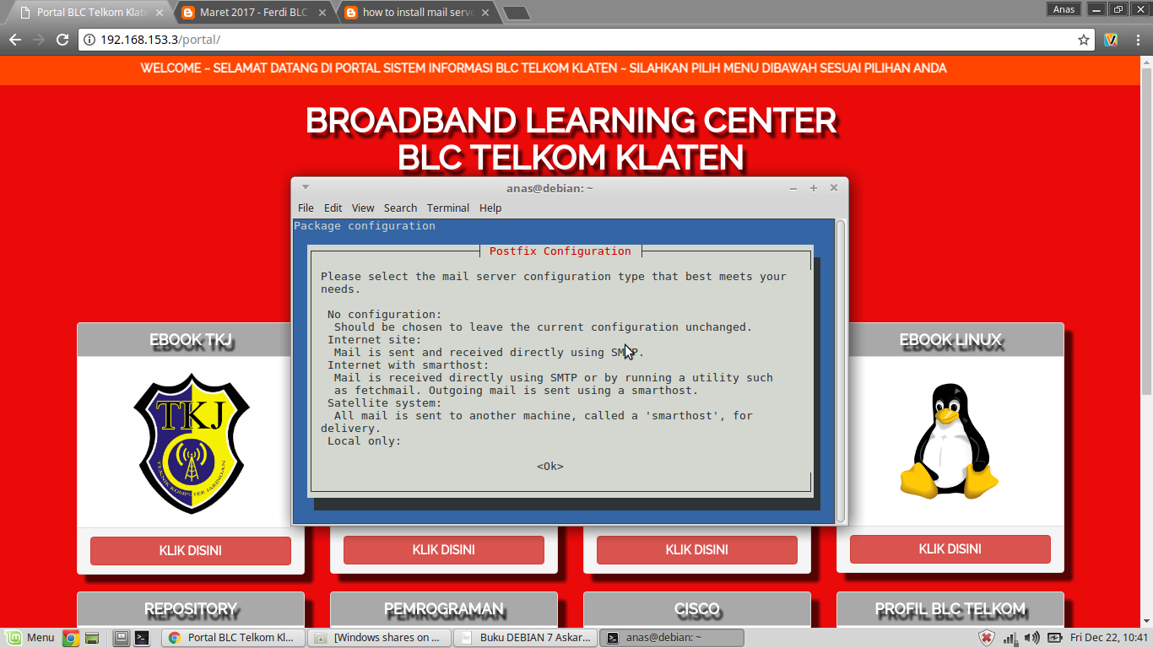Reload the portal page
This screenshot has width=1153, height=648.
tap(62, 40)
